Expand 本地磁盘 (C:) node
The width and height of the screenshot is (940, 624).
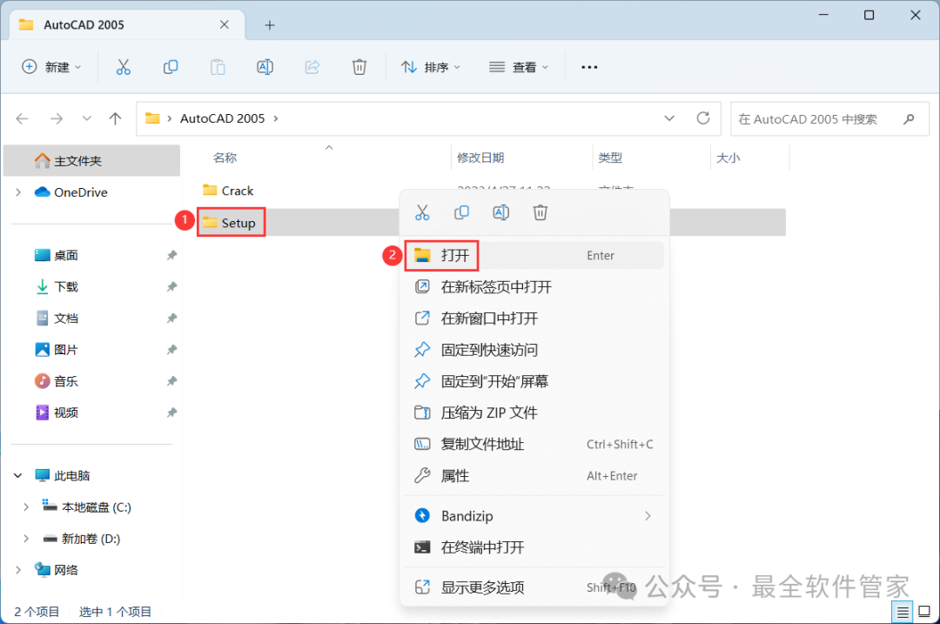pyautogui.click(x=26, y=507)
